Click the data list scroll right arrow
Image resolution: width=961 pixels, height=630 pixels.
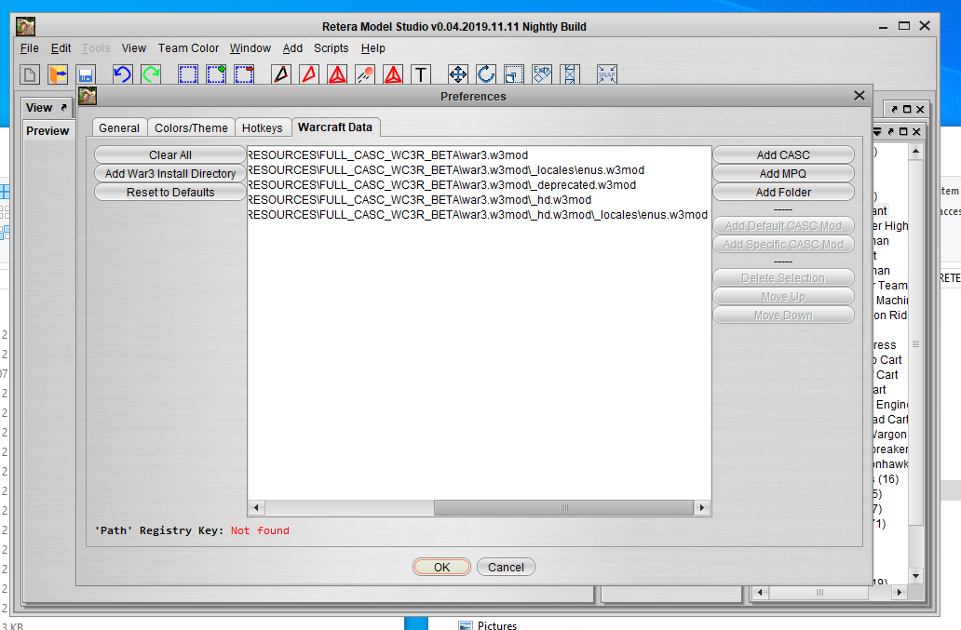(x=702, y=507)
